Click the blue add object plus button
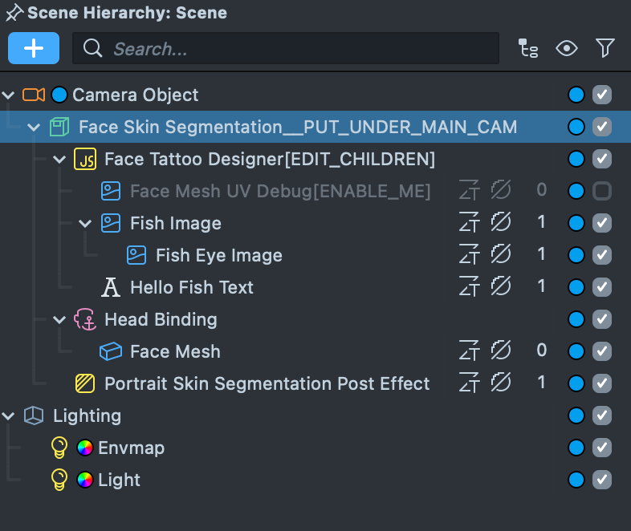 coord(34,48)
